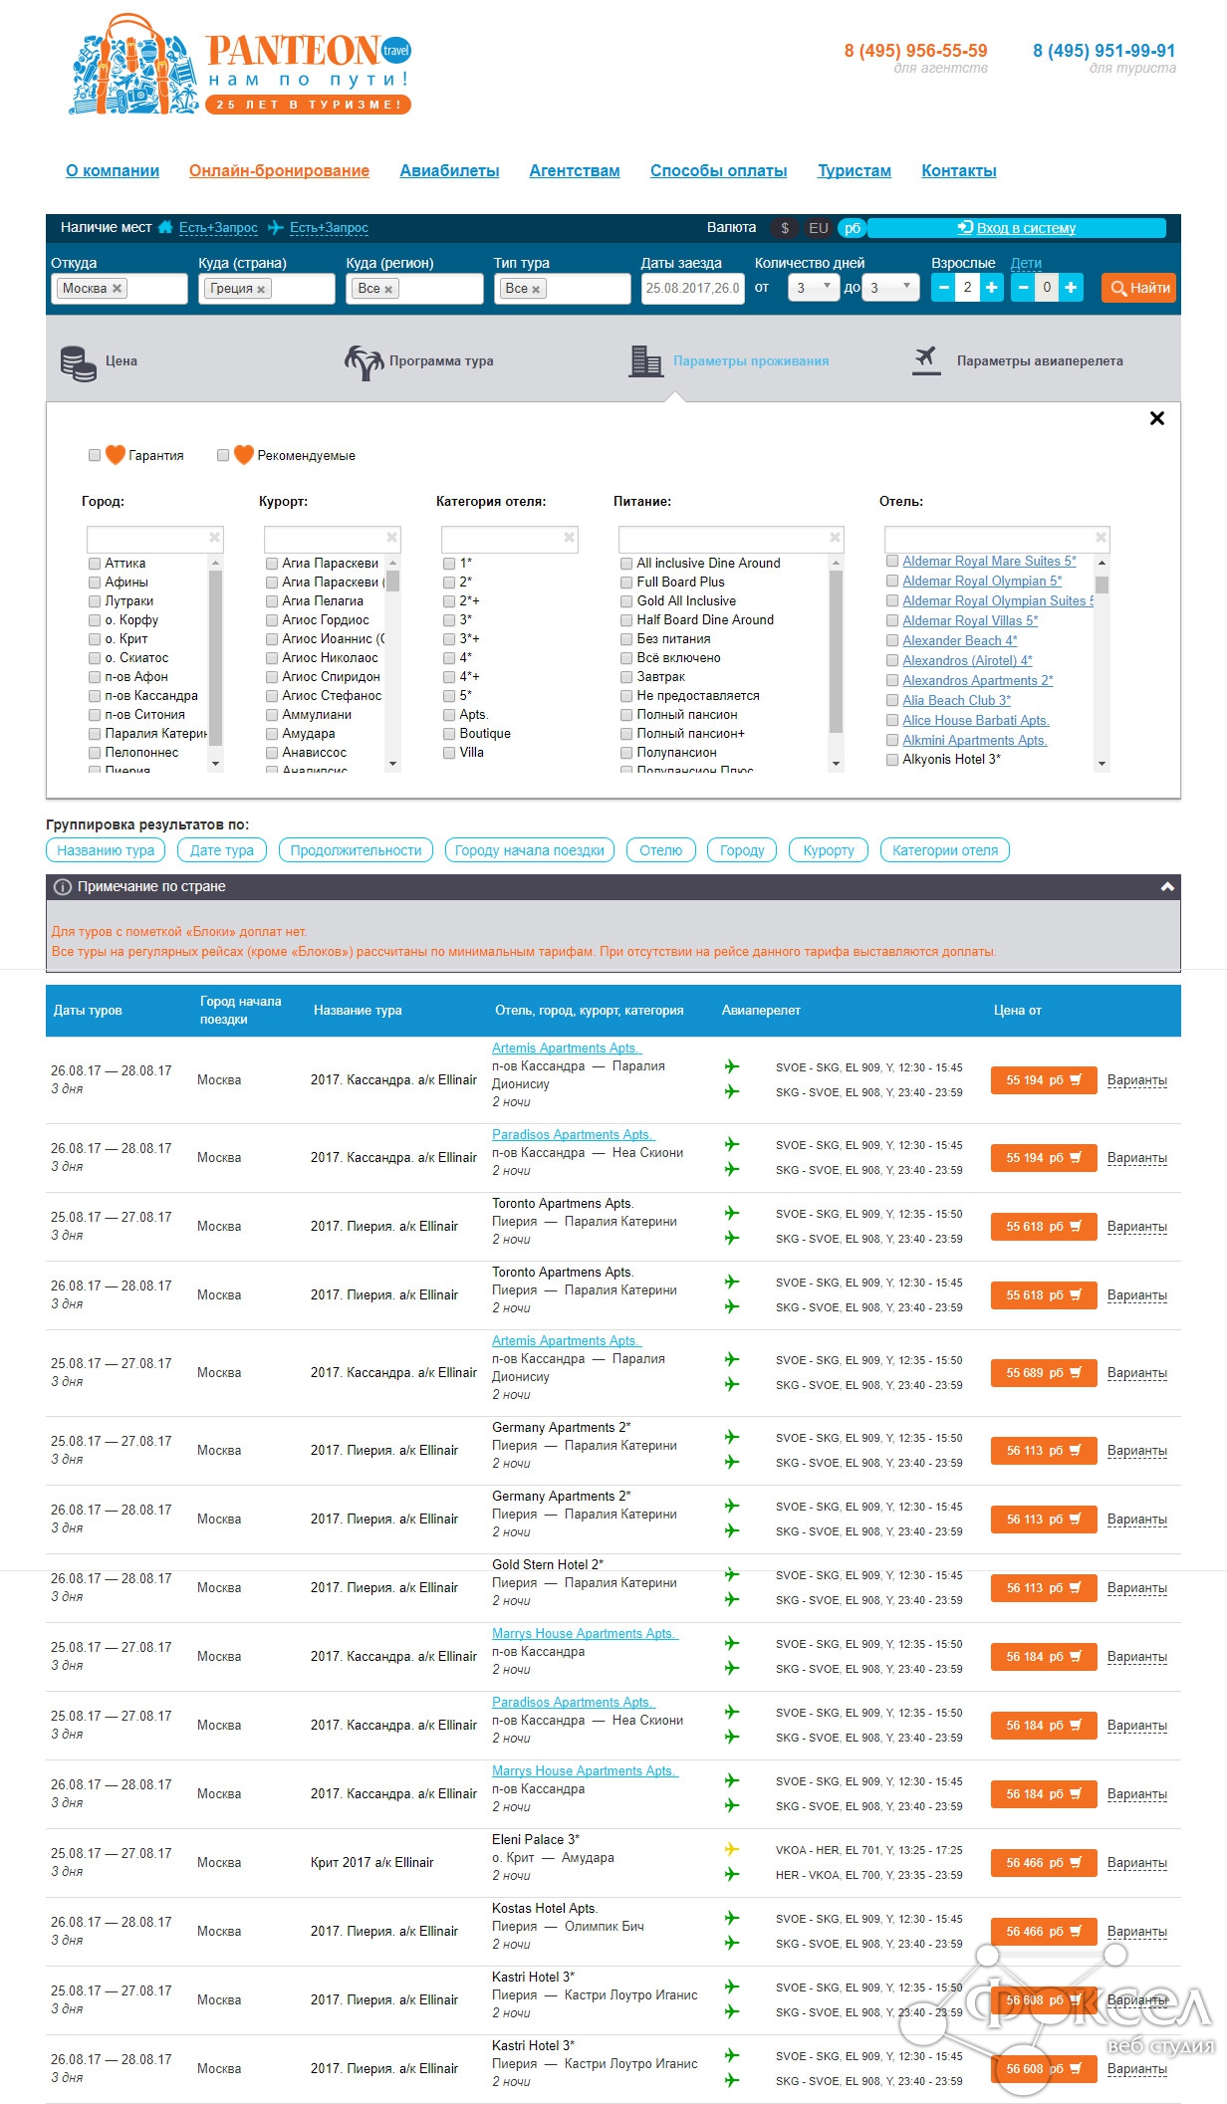Image resolution: width=1227 pixels, height=2104 pixels.
Task: Check the Boutique category checkbox
Action: (449, 734)
